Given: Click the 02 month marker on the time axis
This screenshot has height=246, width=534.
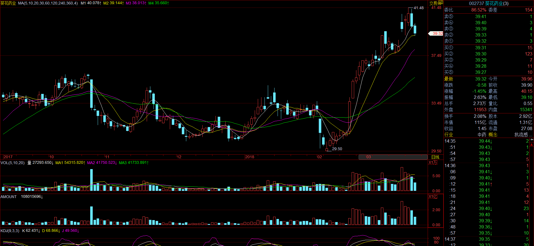Looking at the screenshot, I should point(320,157).
